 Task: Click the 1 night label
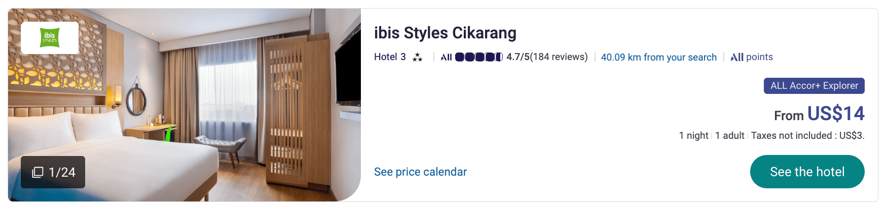click(693, 135)
